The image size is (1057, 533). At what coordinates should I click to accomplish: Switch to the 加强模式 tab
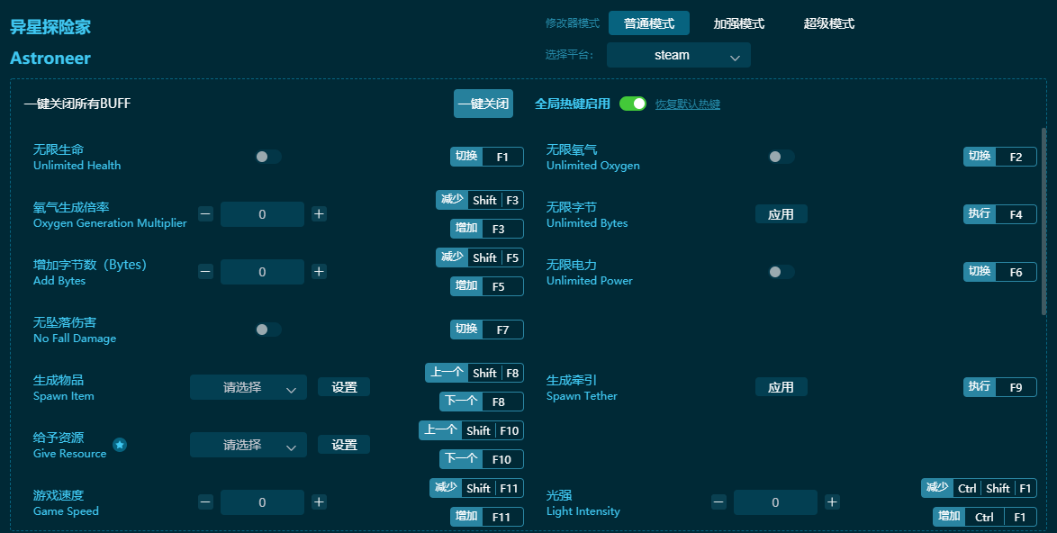click(739, 23)
